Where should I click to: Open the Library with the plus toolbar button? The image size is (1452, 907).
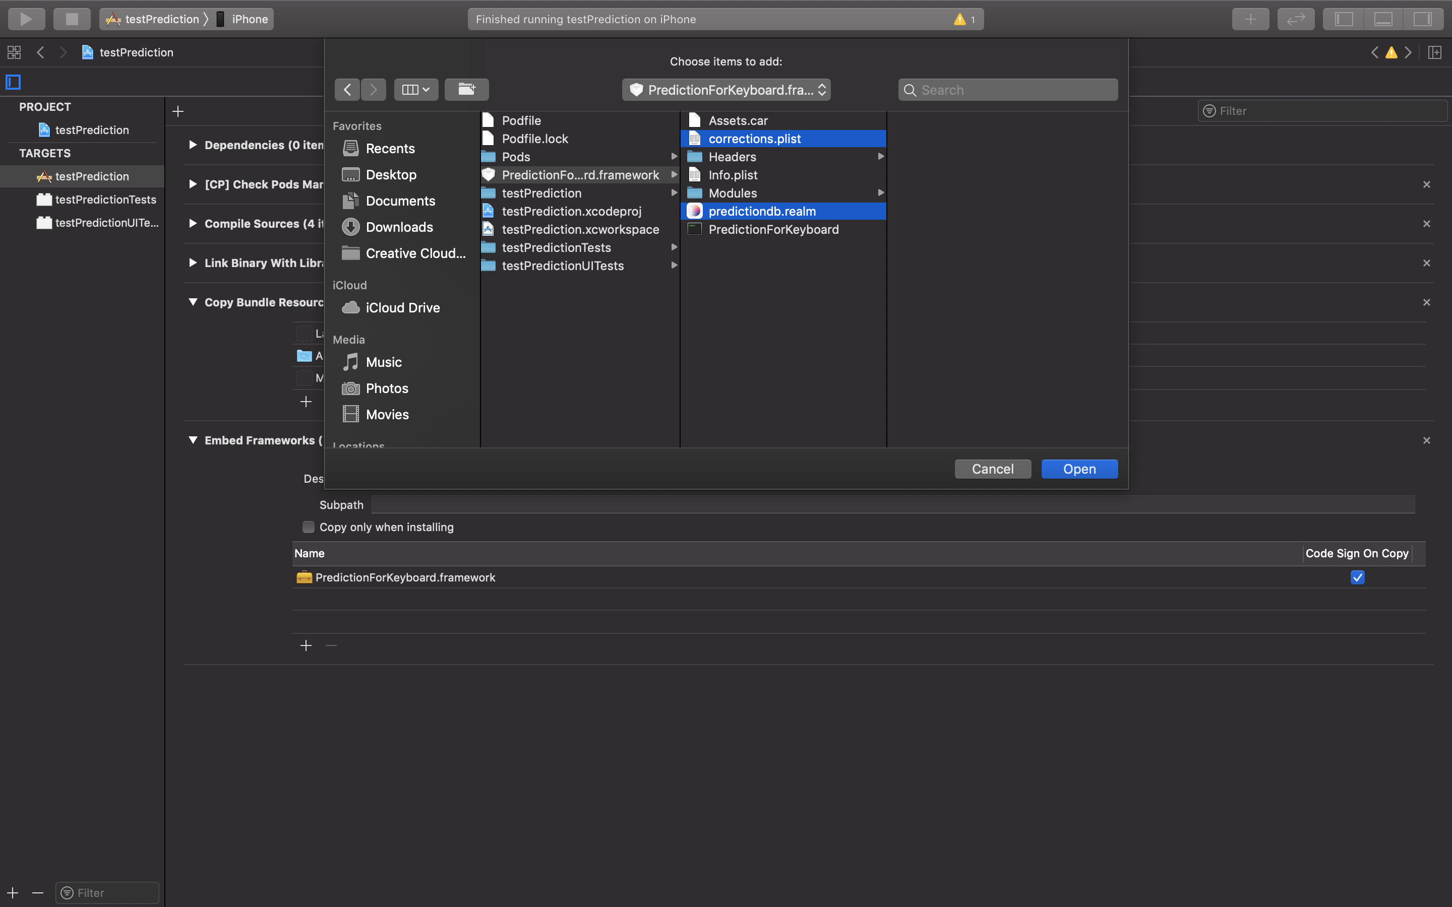[x=1250, y=19]
